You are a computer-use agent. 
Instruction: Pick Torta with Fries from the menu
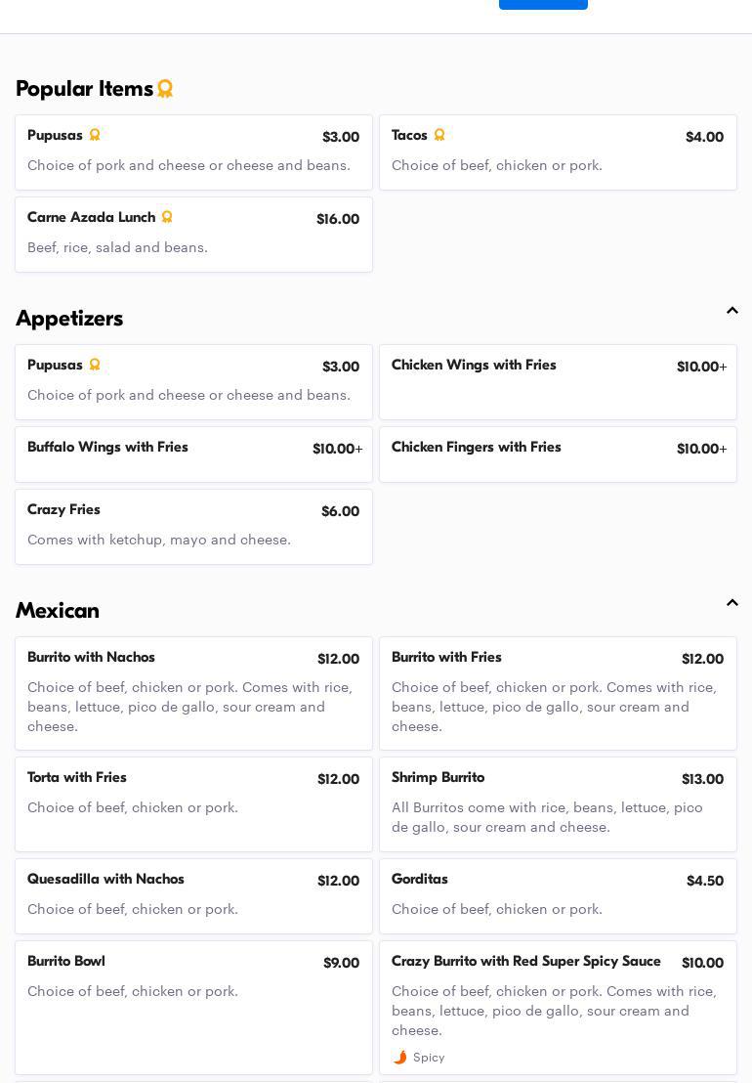point(193,803)
